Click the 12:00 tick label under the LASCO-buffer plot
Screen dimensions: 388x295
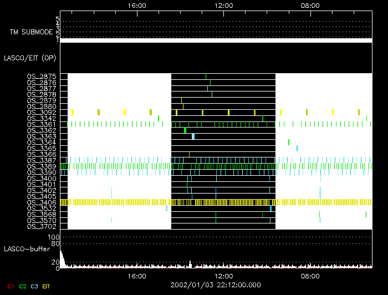223,276
